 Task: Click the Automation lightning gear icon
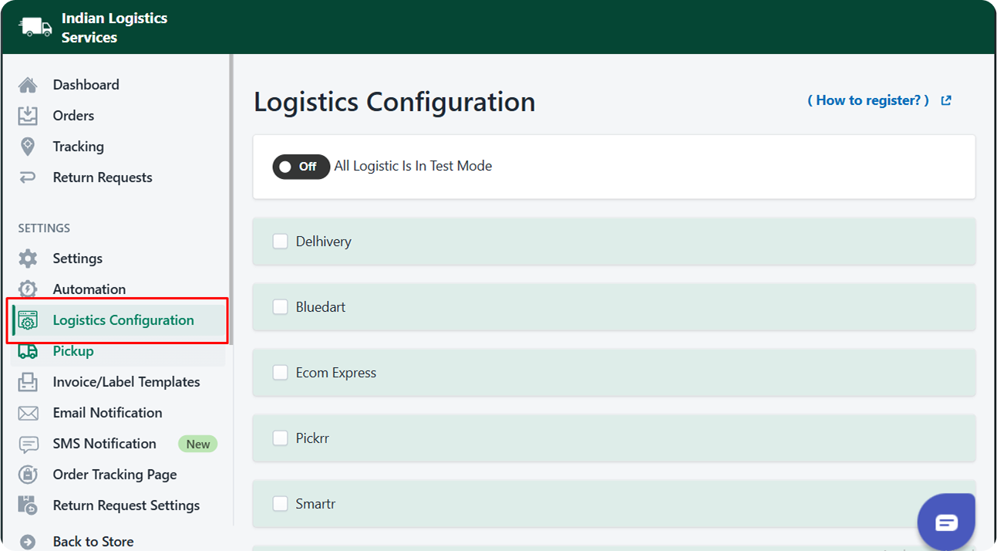[28, 289]
